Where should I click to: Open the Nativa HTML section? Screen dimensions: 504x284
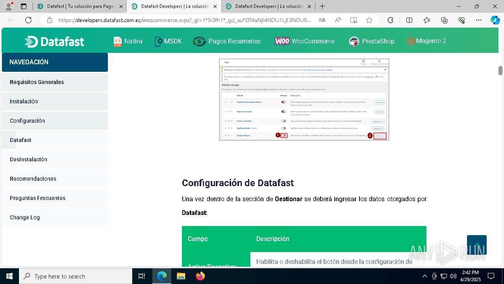[128, 41]
